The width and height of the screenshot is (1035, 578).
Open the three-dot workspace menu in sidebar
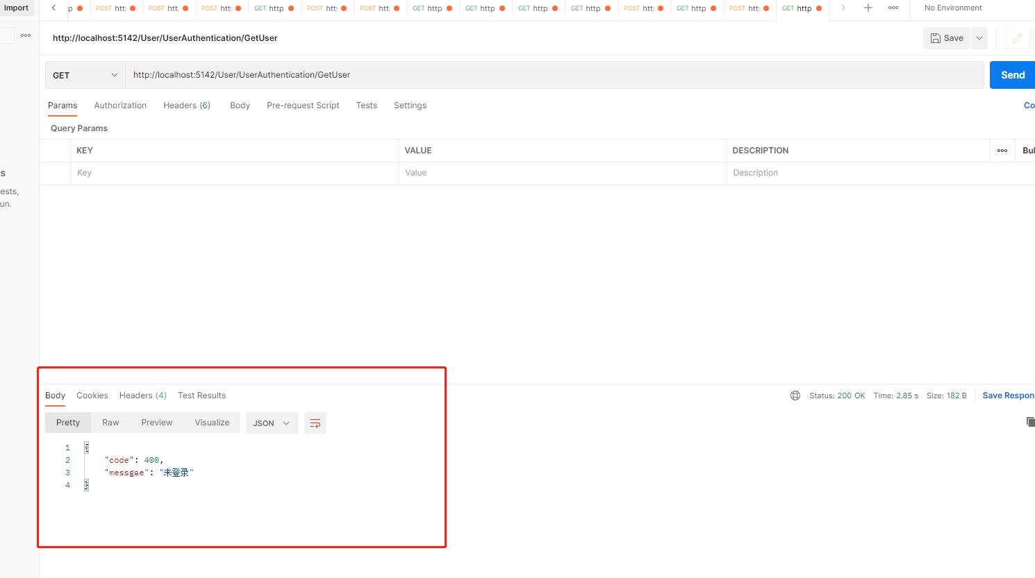pyautogui.click(x=25, y=35)
